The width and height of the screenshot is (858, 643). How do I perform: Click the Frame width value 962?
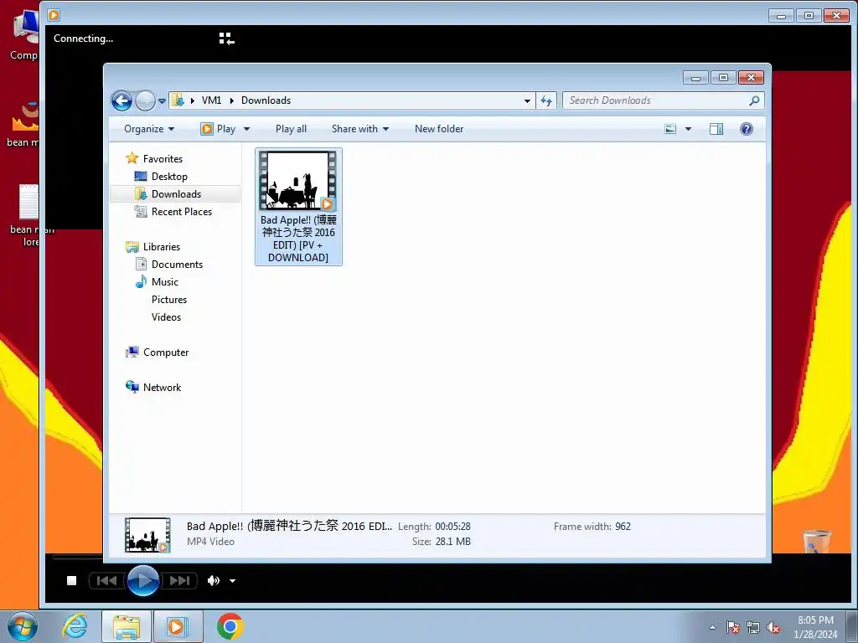click(x=623, y=527)
